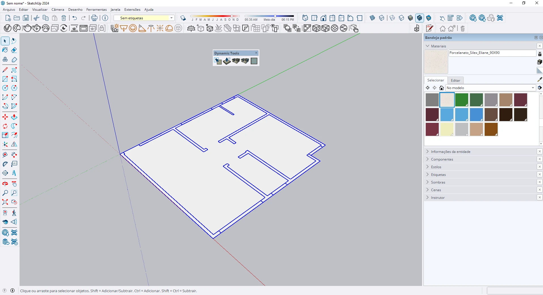
Task: Select the green material swatch
Action: pos(462,100)
